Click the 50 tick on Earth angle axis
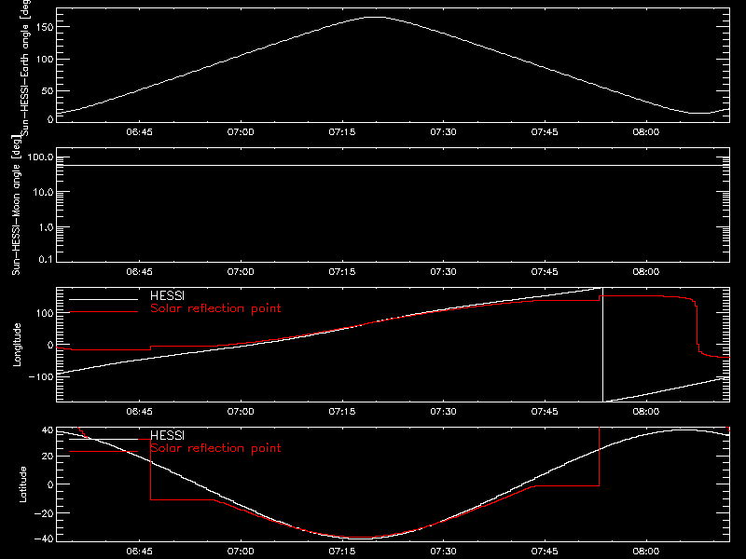 pos(48,91)
